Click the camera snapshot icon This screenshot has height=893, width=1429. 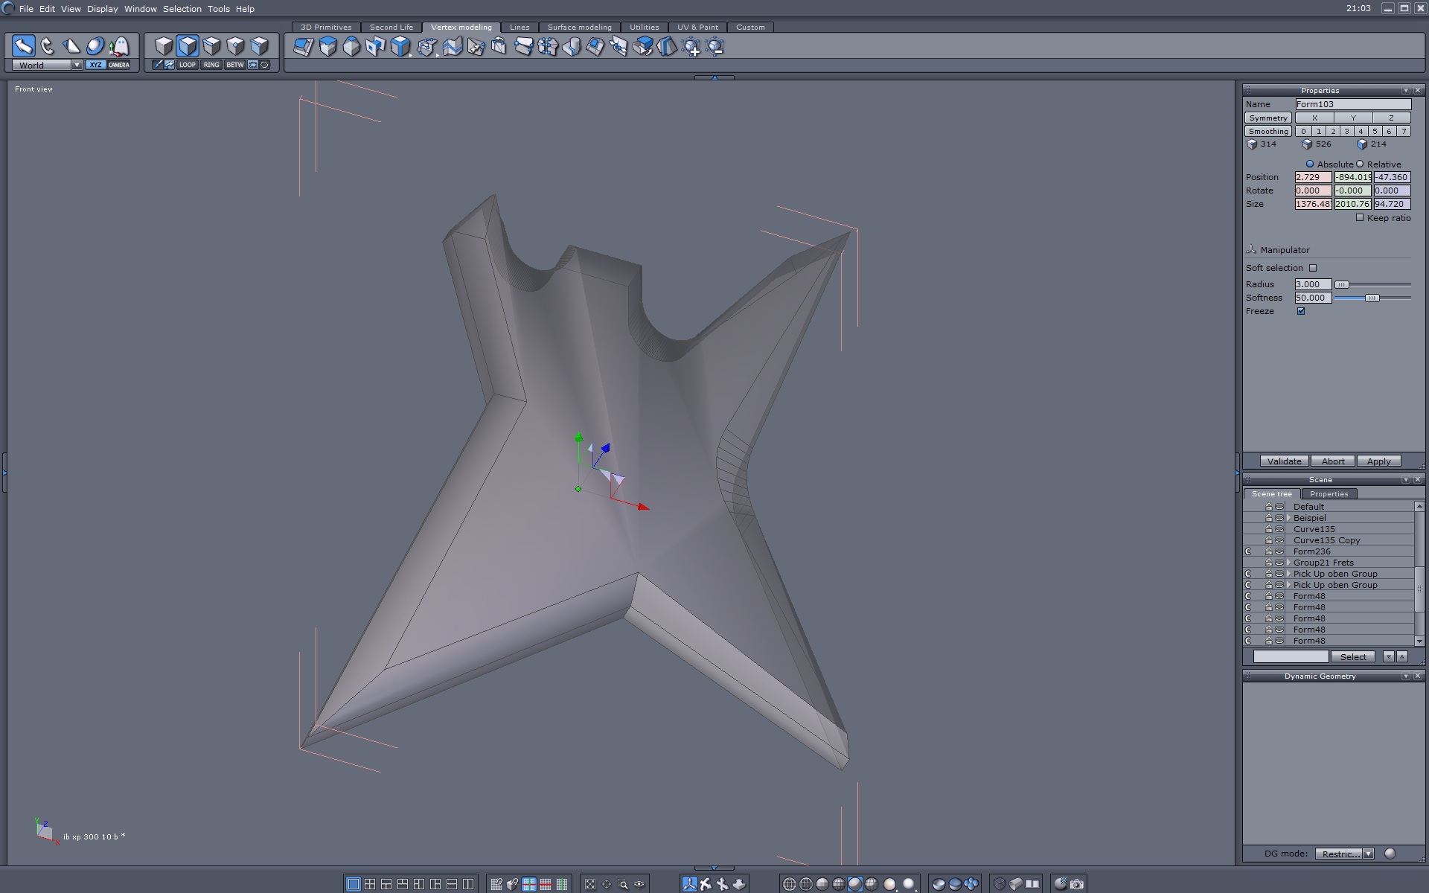coord(1077,884)
